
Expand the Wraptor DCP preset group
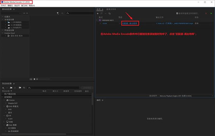coord(6,103)
